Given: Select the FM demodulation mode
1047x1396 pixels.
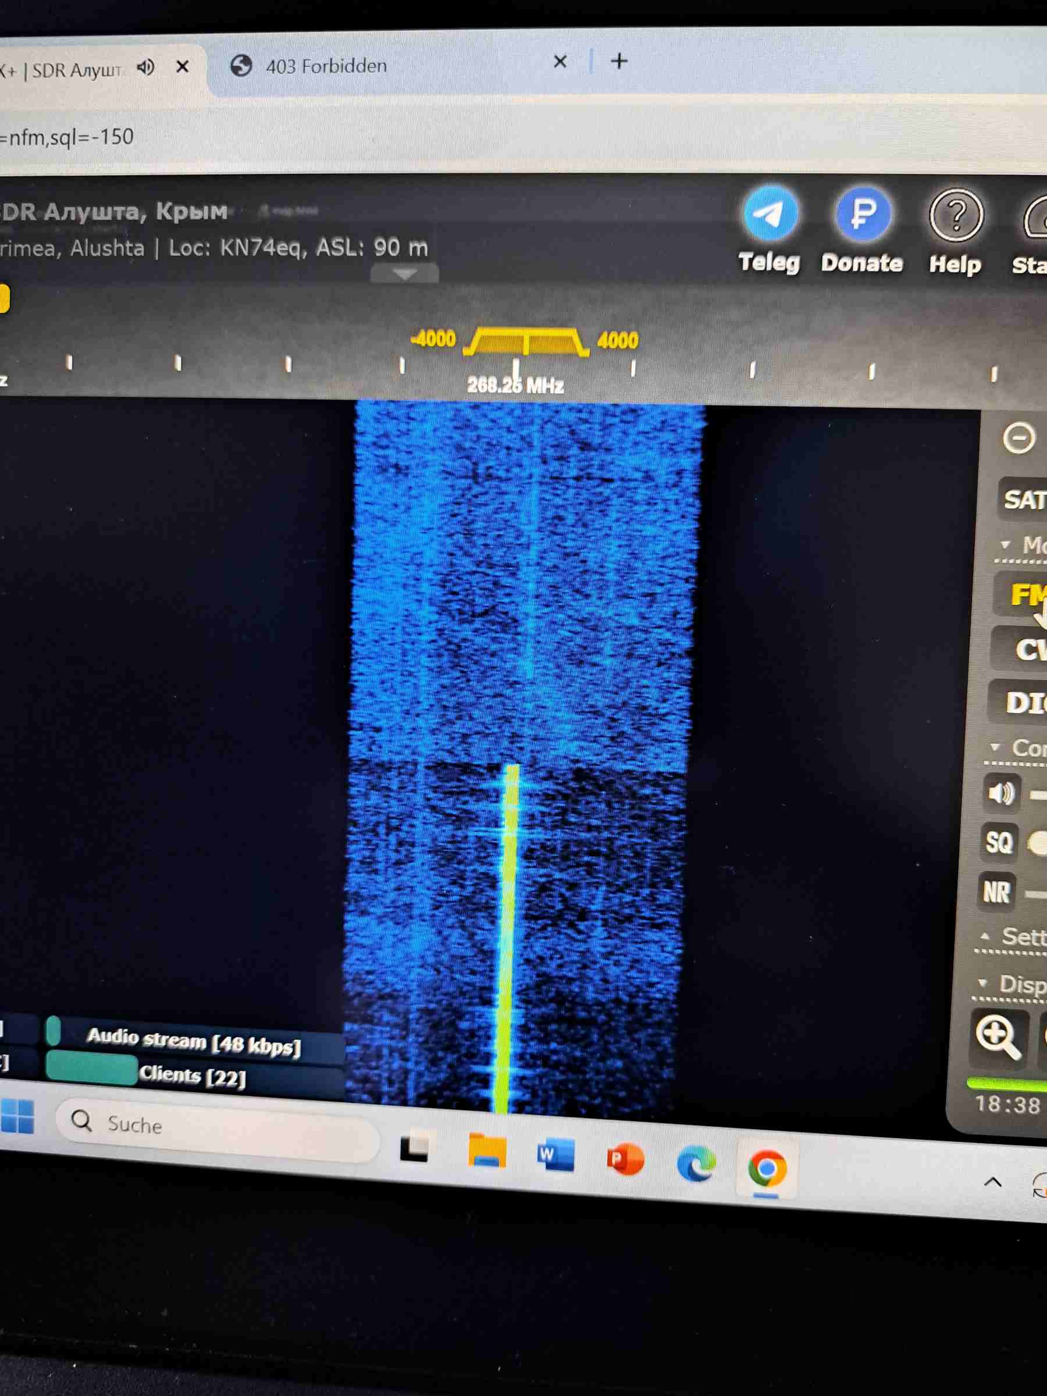Looking at the screenshot, I should (1025, 594).
